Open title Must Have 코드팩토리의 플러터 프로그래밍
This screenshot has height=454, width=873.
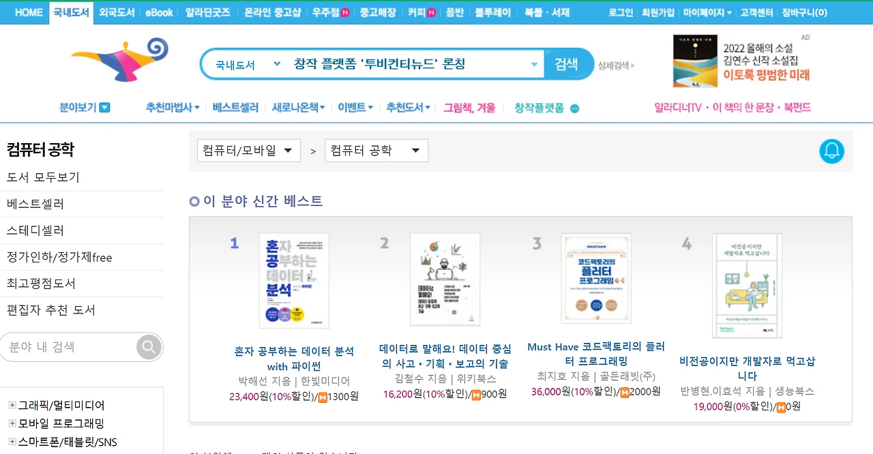click(x=596, y=354)
